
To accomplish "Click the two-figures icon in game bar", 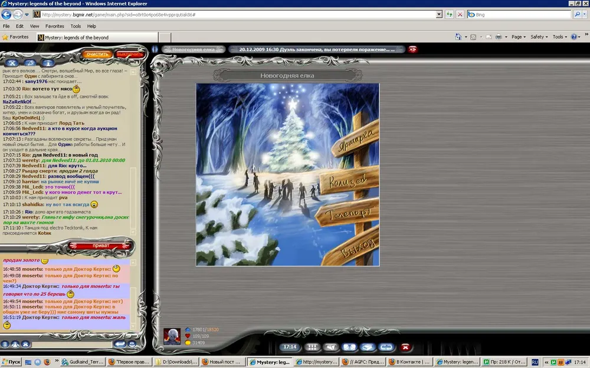I will 349,347.
